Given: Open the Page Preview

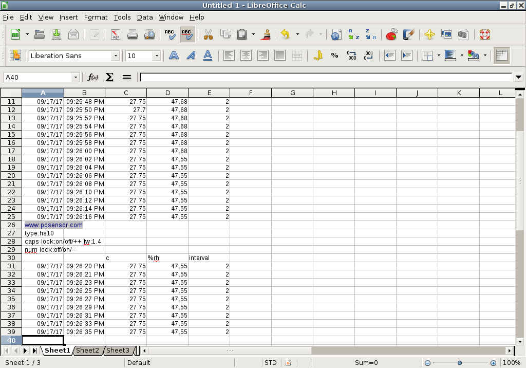Looking at the screenshot, I should (149, 34).
